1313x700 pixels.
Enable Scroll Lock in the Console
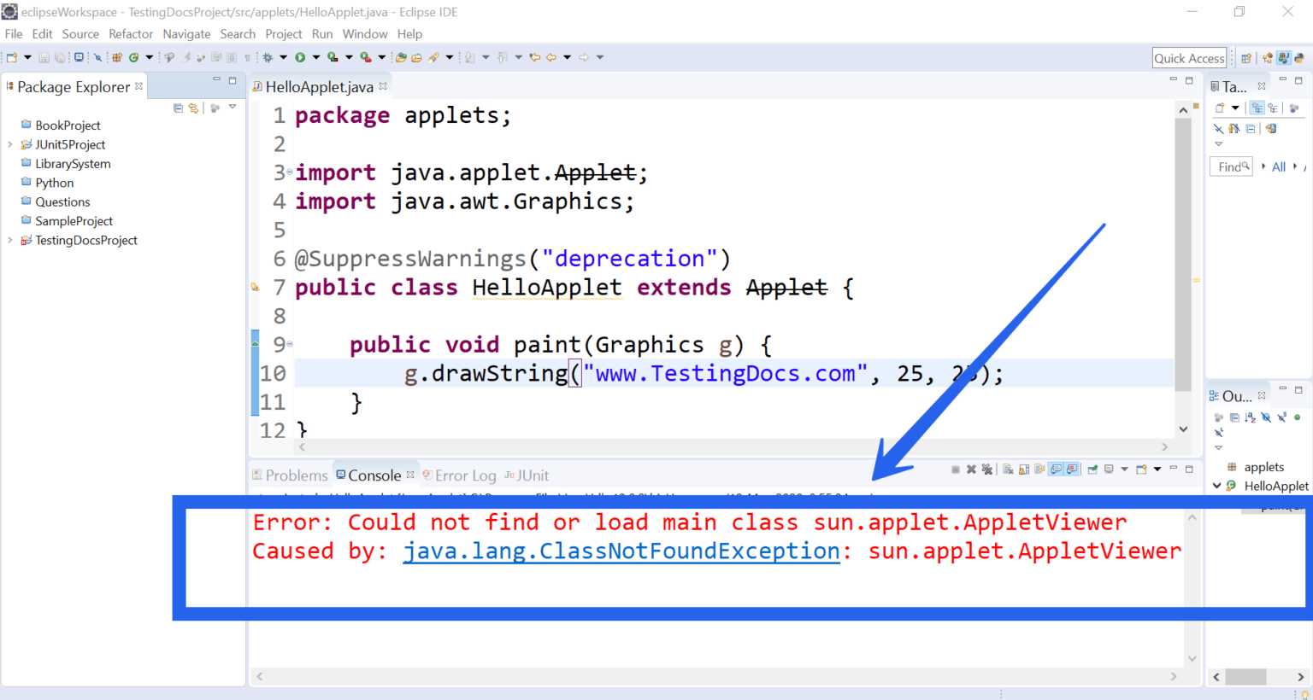click(1022, 469)
